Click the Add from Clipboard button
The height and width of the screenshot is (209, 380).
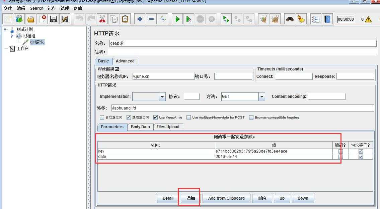[226, 198]
